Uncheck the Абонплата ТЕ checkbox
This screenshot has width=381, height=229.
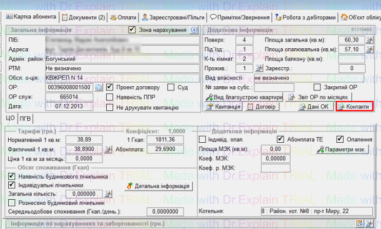click(280, 139)
